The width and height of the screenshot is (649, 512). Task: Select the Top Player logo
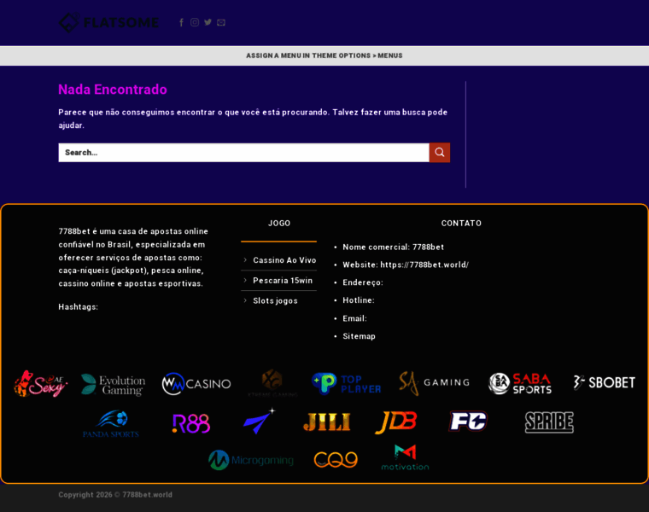point(346,383)
